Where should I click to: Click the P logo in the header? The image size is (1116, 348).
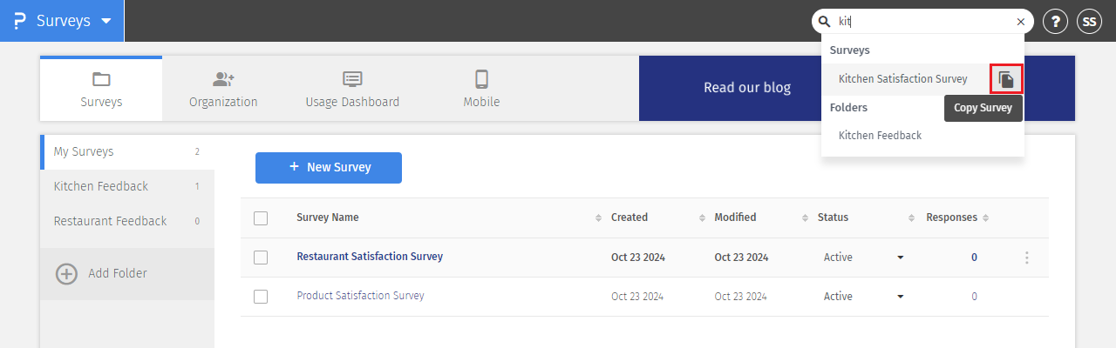19,21
